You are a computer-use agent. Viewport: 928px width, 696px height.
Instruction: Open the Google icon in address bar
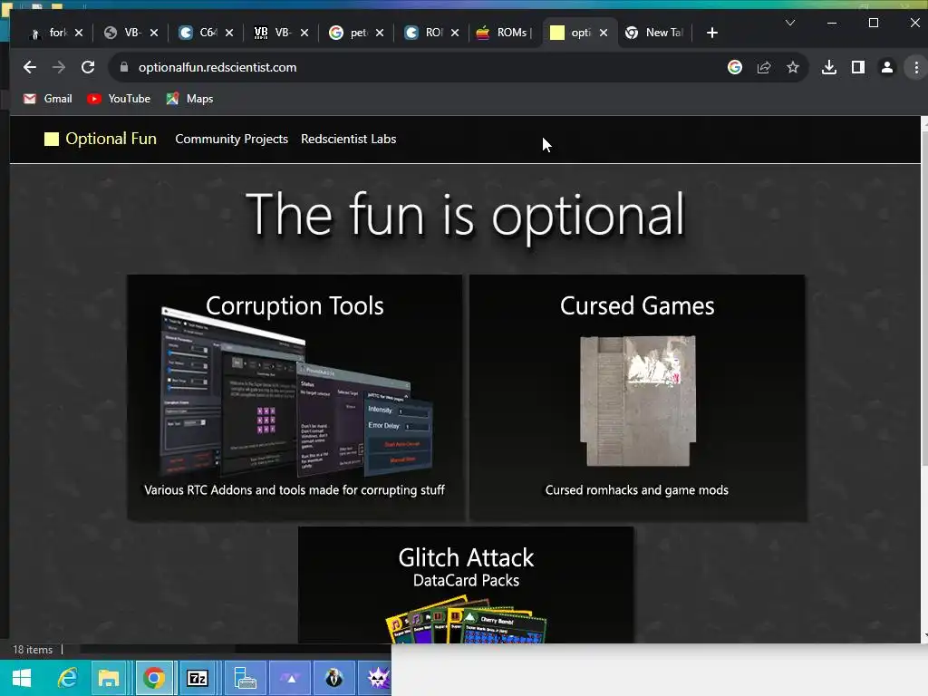pos(734,67)
